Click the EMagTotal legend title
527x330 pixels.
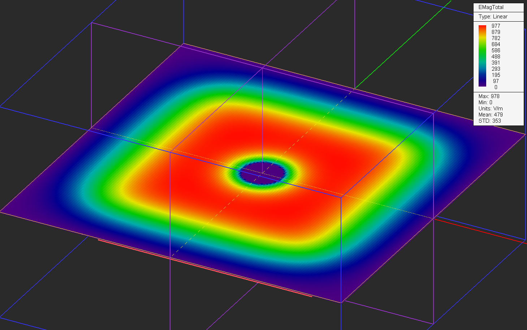coord(491,7)
